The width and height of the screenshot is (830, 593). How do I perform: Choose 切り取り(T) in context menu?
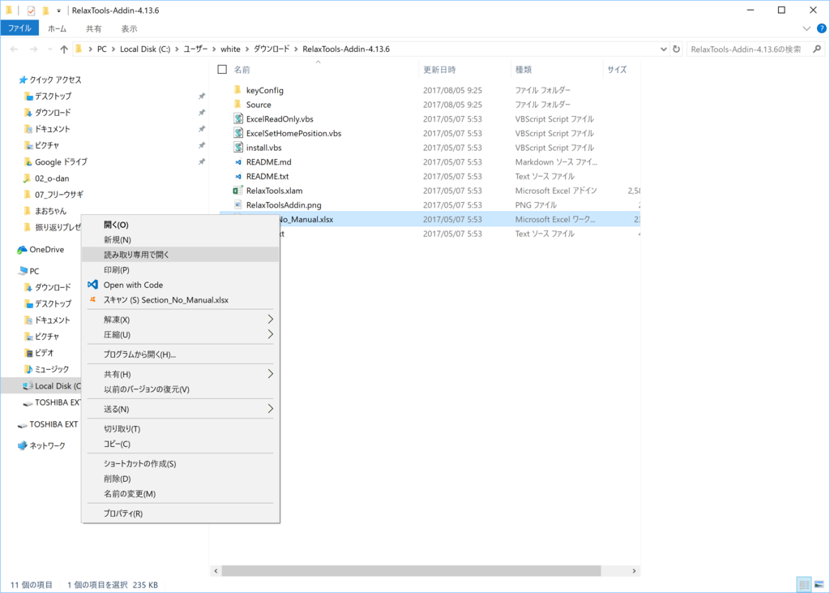(x=181, y=428)
